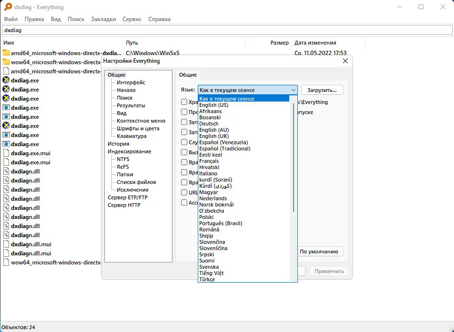Open Контекстное меню settings page
Image resolution: width=454 pixels, height=332 pixels.
click(x=141, y=121)
